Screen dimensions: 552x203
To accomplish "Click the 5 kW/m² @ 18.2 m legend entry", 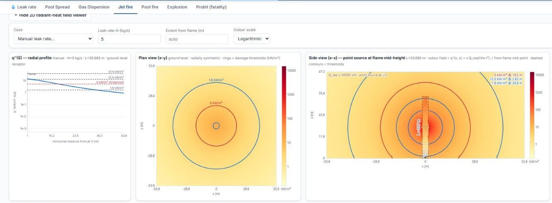I will (x=508, y=75).
